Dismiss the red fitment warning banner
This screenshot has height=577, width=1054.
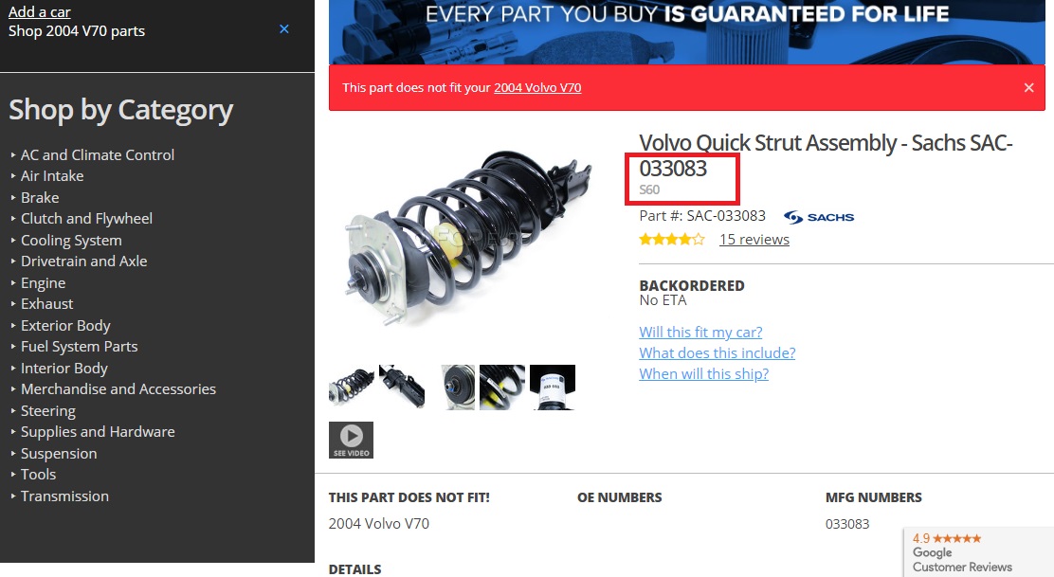pos(1028,87)
